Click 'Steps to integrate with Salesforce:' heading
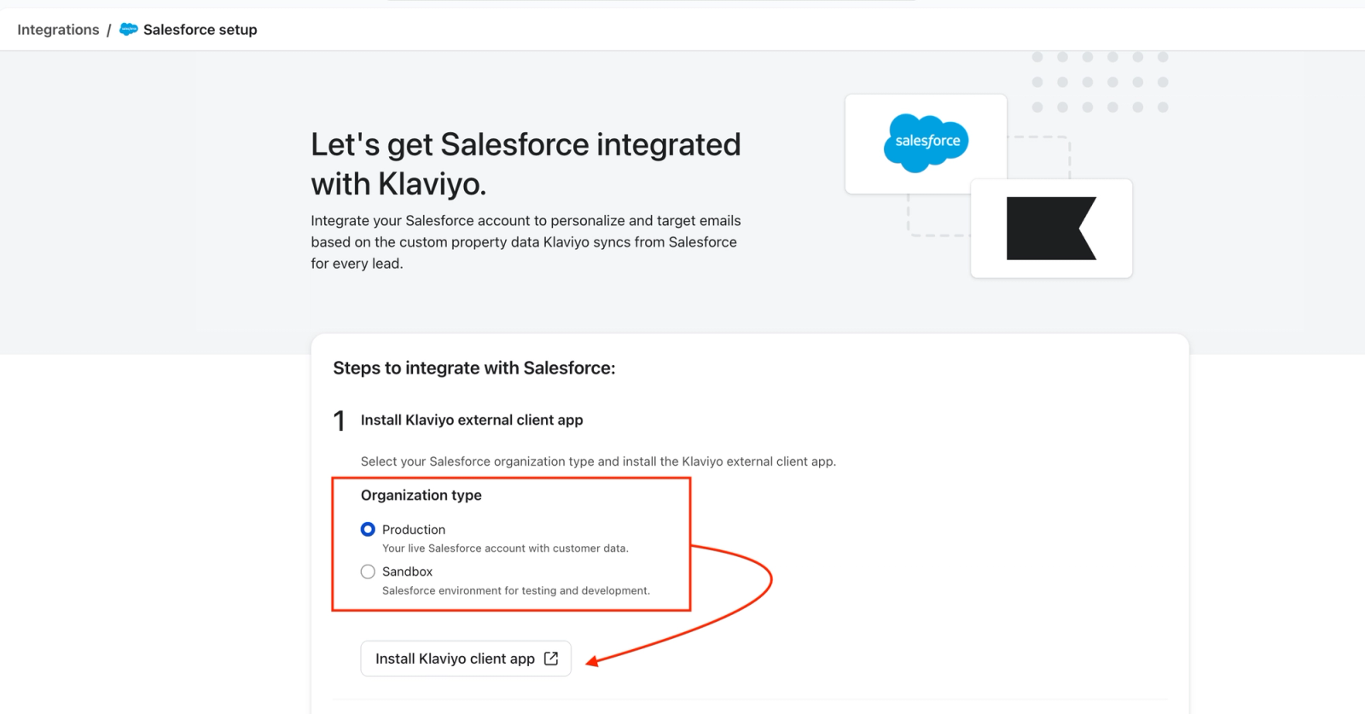This screenshot has height=714, width=1365. click(474, 368)
